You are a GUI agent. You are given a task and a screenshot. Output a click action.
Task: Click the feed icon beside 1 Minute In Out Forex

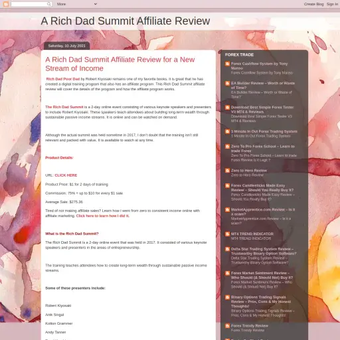(227, 131)
